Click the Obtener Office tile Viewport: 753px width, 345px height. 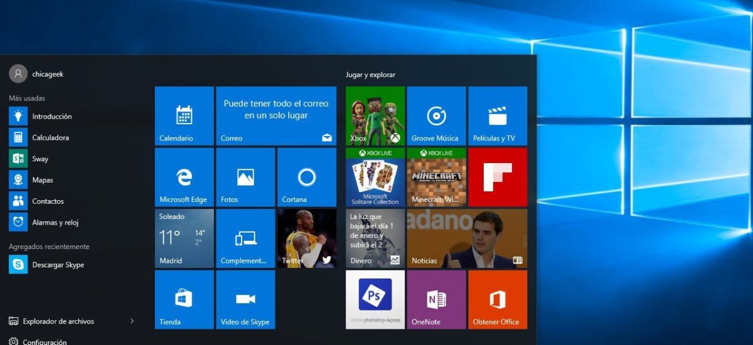click(498, 300)
